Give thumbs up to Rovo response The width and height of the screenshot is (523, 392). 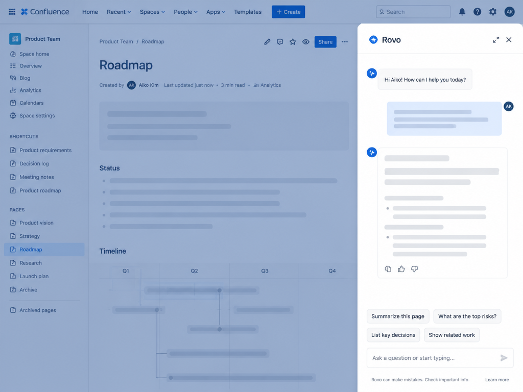click(401, 269)
